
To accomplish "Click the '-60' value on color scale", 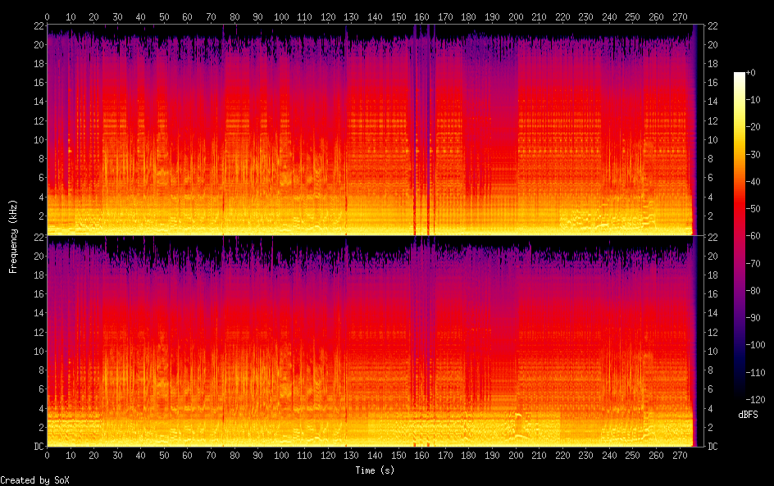I will (753, 236).
